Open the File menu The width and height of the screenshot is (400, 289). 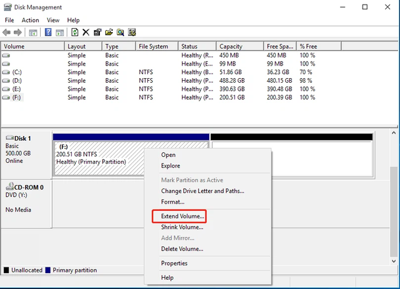(x=9, y=20)
